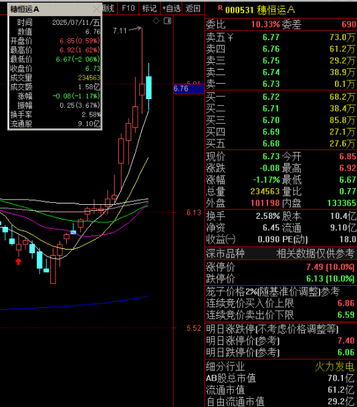Click the 今开 value 6.85

coord(348,157)
